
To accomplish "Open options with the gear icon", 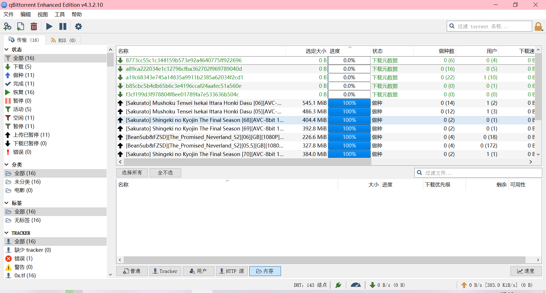I will click(x=78, y=26).
